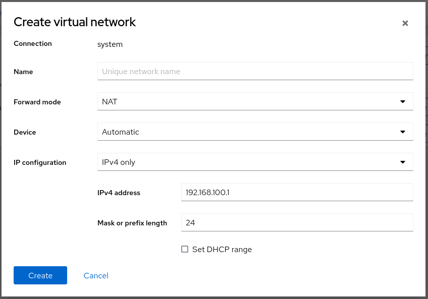Click the Create button

(40, 275)
